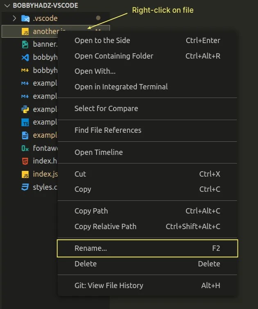Select the fontaw file name in explorer

[x=45, y=148]
